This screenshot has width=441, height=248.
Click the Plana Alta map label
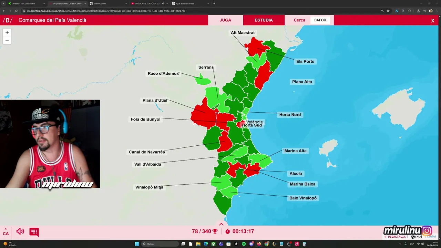point(302,82)
